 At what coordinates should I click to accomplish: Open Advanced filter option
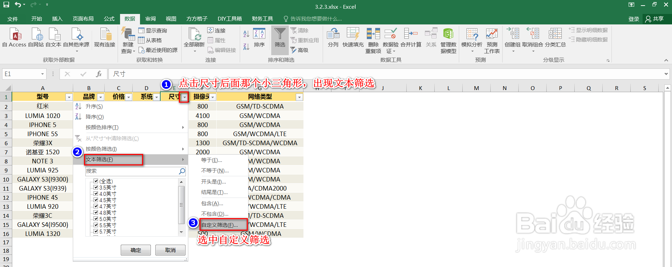click(x=300, y=50)
